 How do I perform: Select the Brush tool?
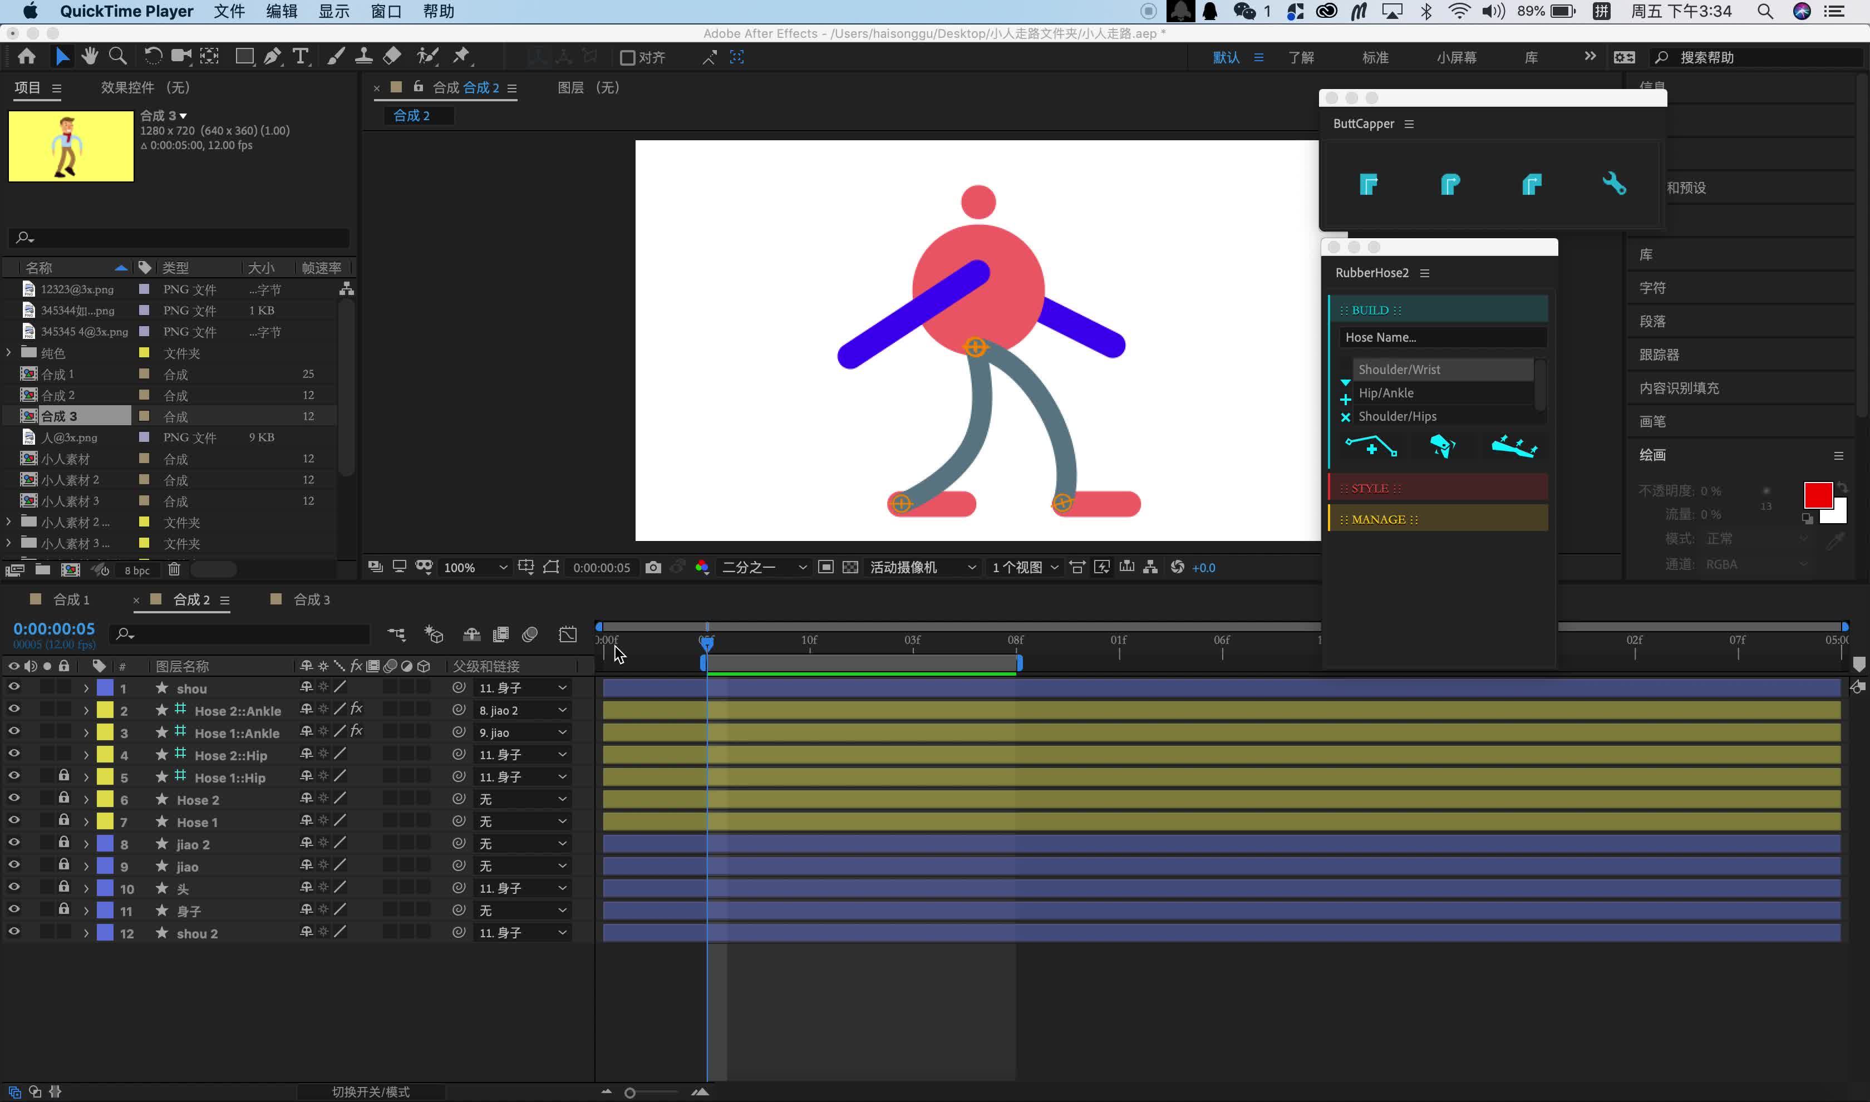(336, 56)
